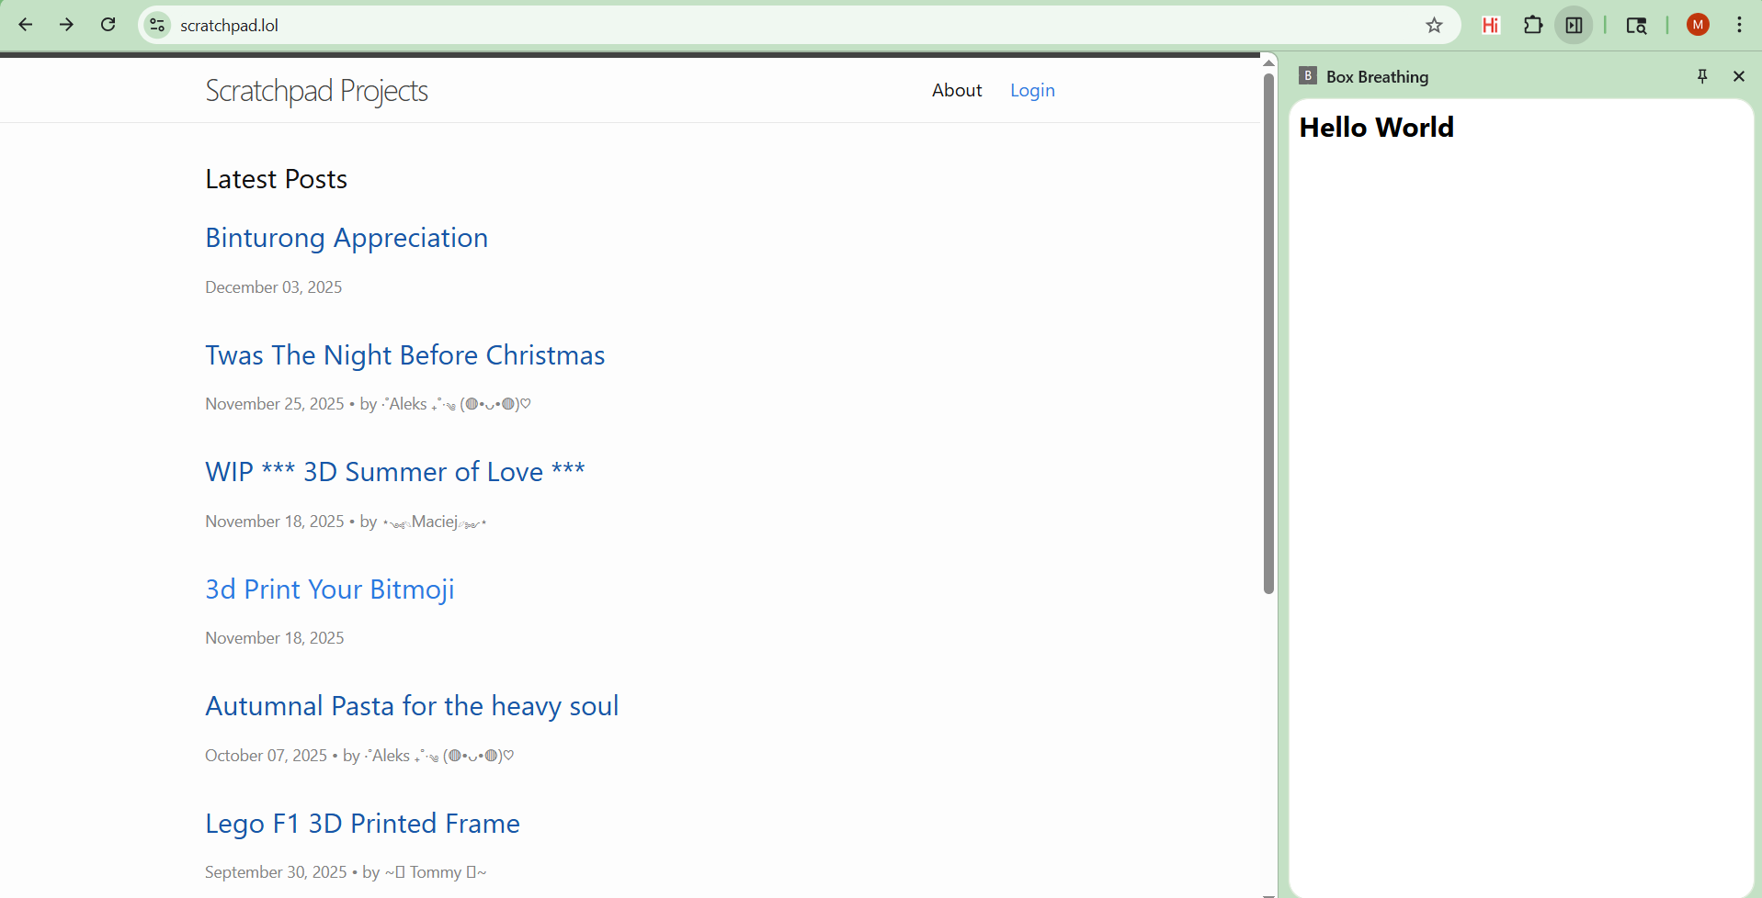This screenshot has width=1762, height=898.
Task: Click the browser forward arrow
Action: 66,25
